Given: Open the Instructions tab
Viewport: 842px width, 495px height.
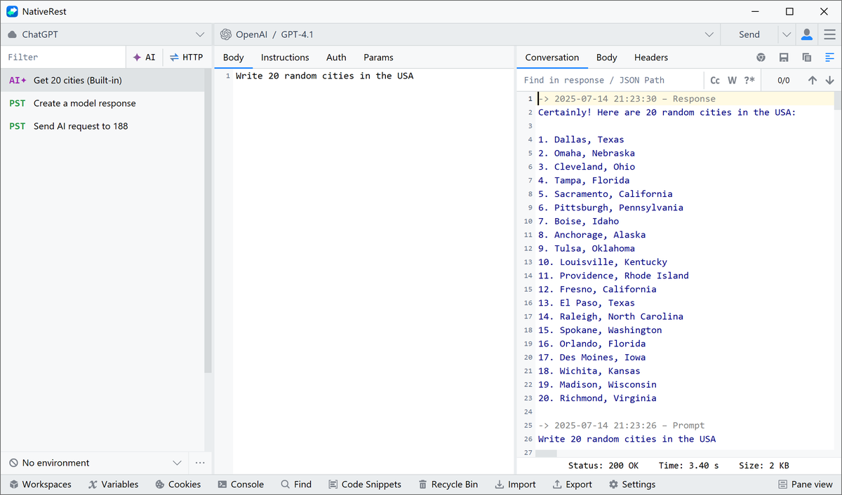Looking at the screenshot, I should tap(285, 57).
